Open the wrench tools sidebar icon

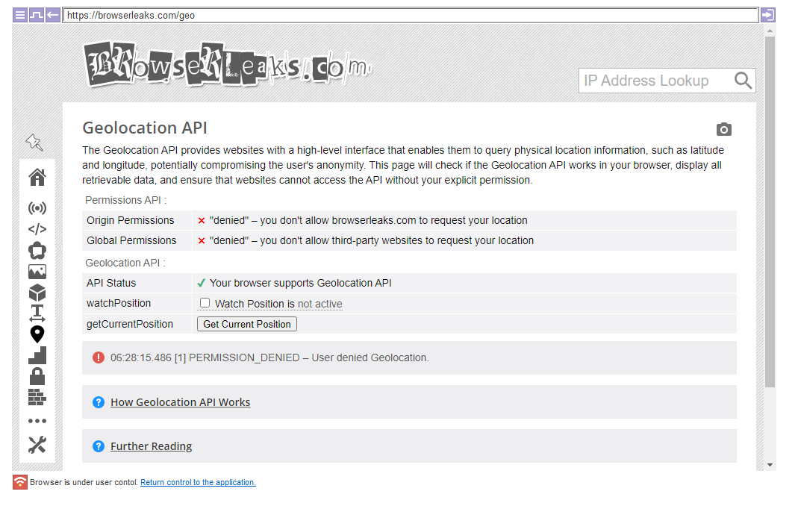(x=37, y=445)
